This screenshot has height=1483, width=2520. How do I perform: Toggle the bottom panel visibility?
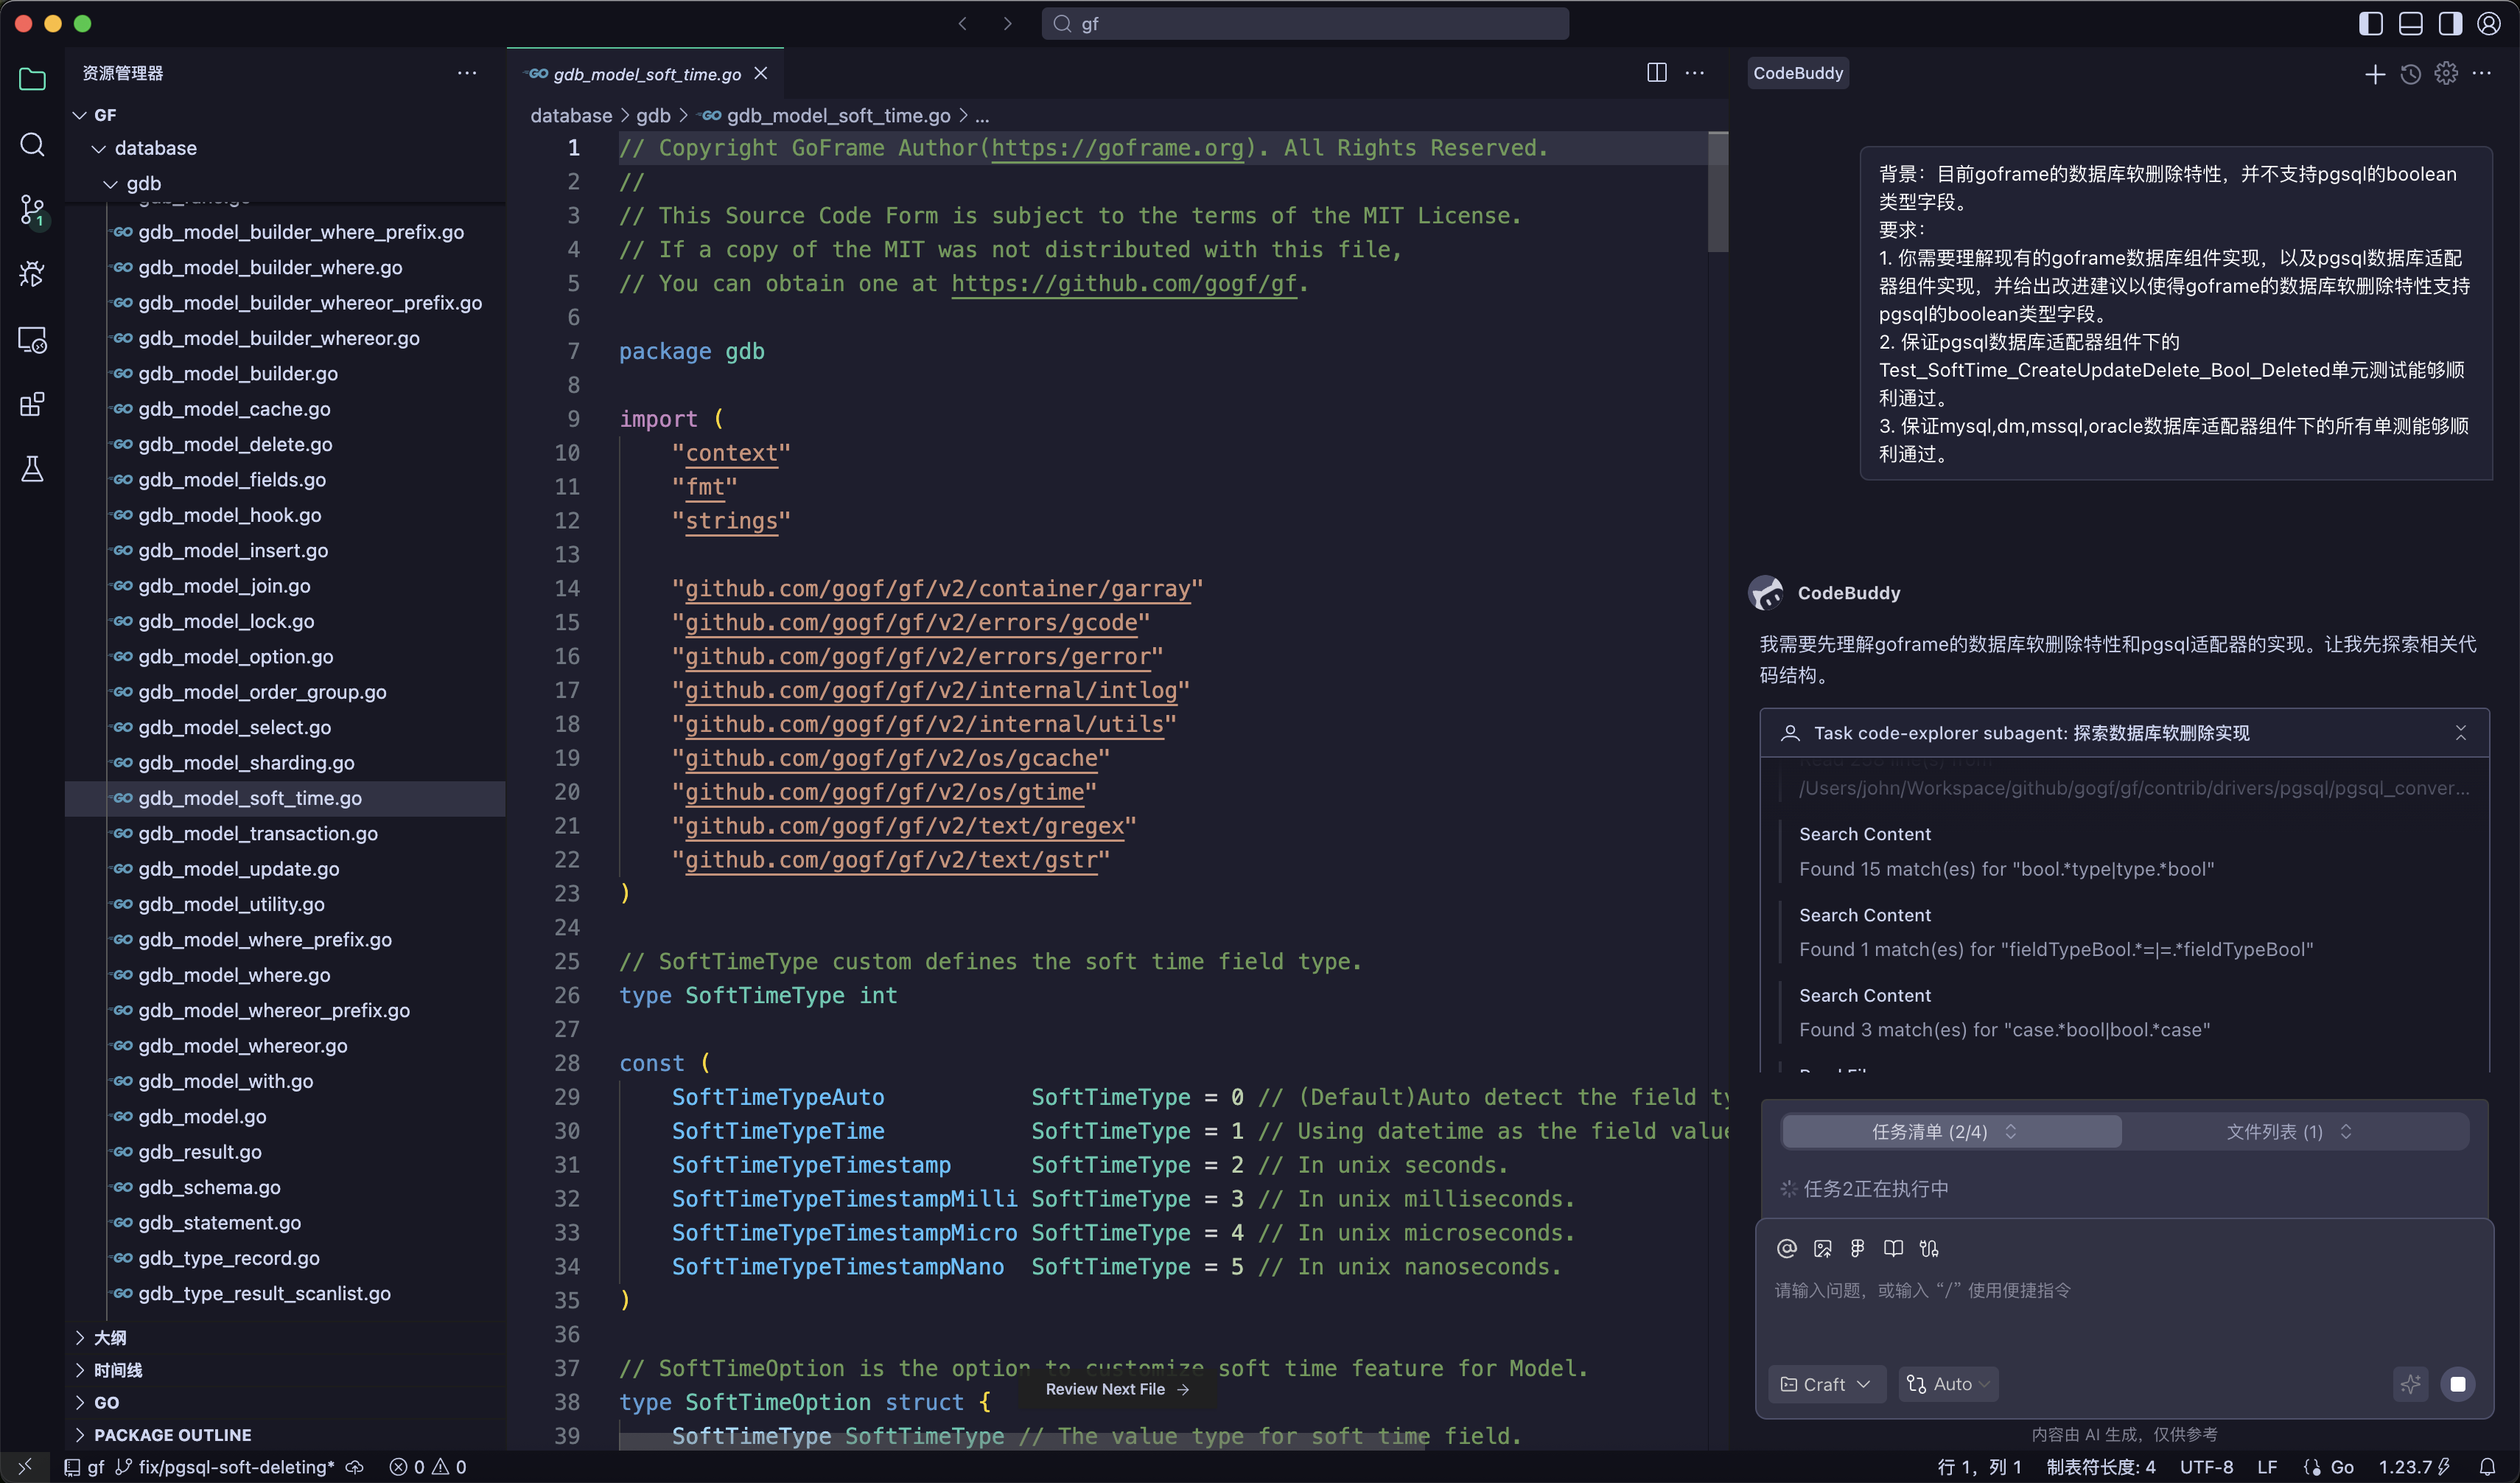(x=2410, y=23)
